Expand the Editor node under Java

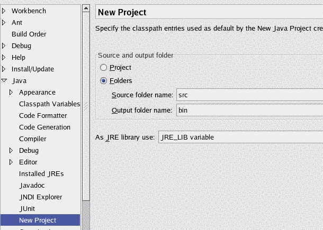click(x=12, y=162)
